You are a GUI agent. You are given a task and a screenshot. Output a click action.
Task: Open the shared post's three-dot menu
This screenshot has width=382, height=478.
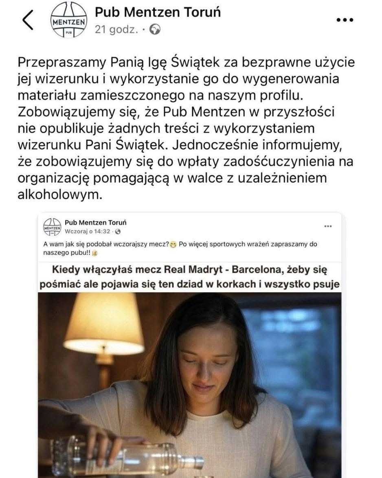tap(328, 226)
